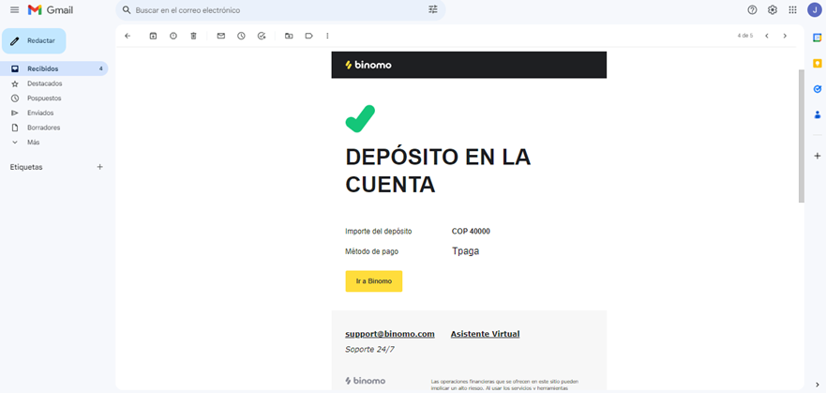Screen dimensions: 826x393
Task: Delete the email with the trash icon
Action: [193, 36]
